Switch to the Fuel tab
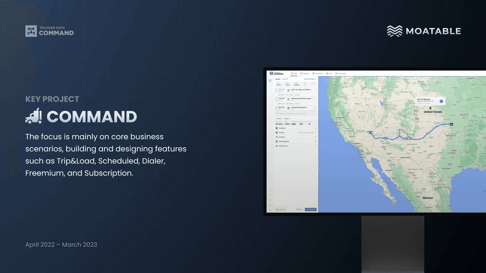 coord(329,73)
